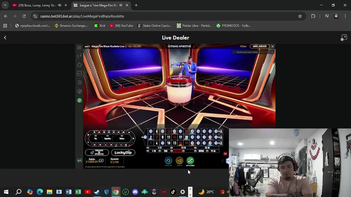
Task: Open the Chrome apps grid icon
Action: tap(5, 25)
